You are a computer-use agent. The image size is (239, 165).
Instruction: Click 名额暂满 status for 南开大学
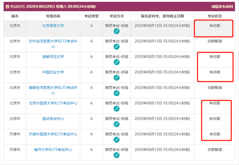(x=215, y=149)
